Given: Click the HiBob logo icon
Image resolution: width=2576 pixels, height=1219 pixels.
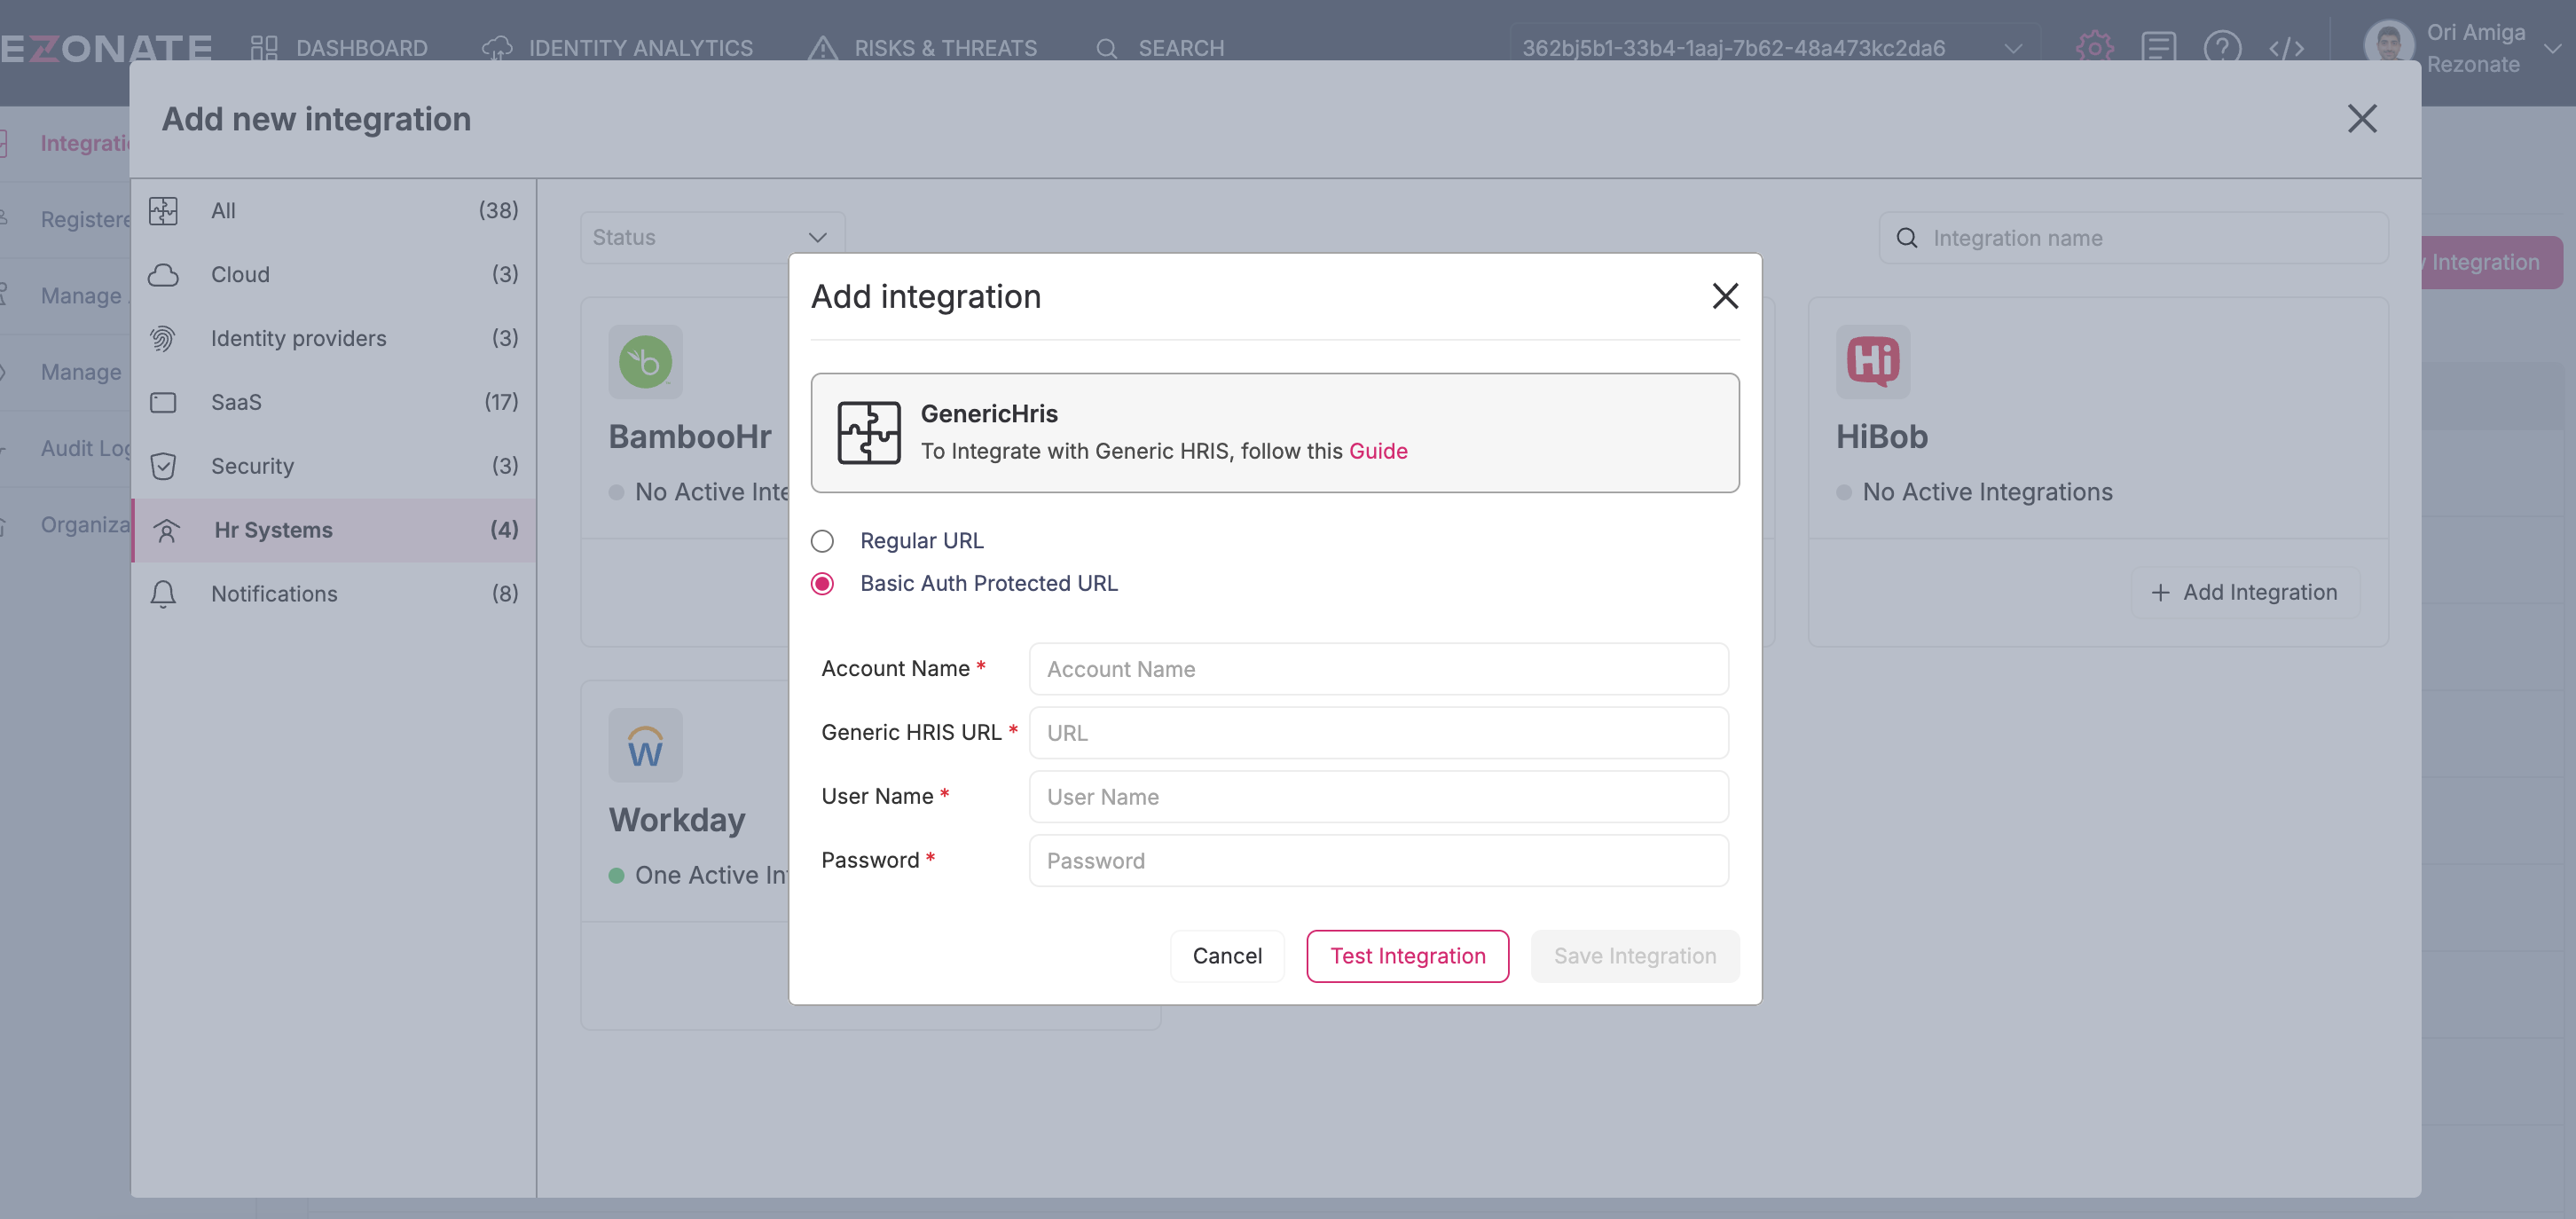Looking at the screenshot, I should (x=1872, y=361).
